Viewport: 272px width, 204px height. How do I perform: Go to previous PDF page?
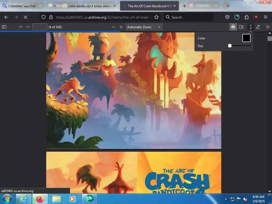click(x=20, y=27)
